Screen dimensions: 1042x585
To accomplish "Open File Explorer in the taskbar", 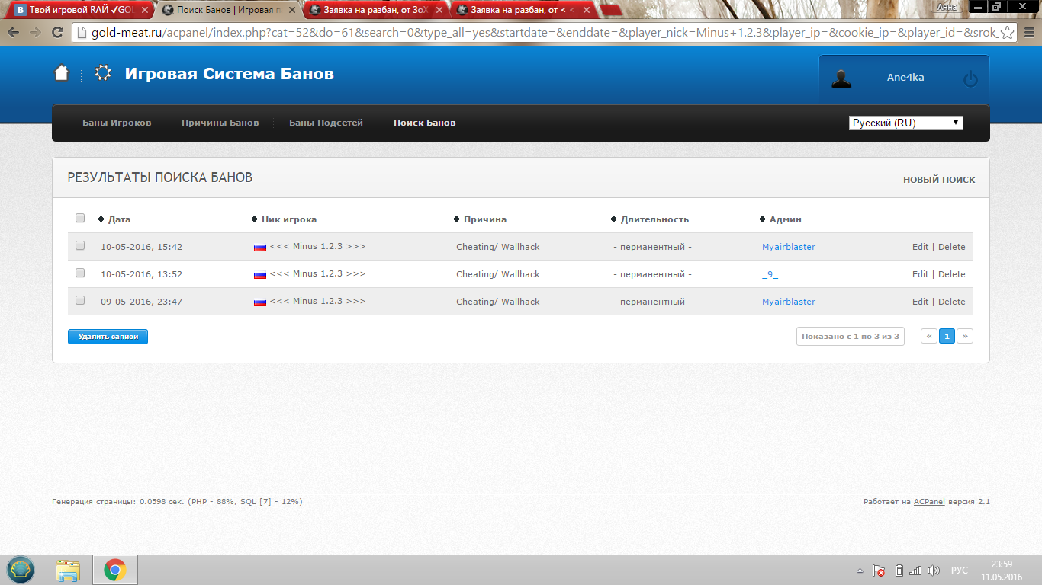I will pos(69,570).
